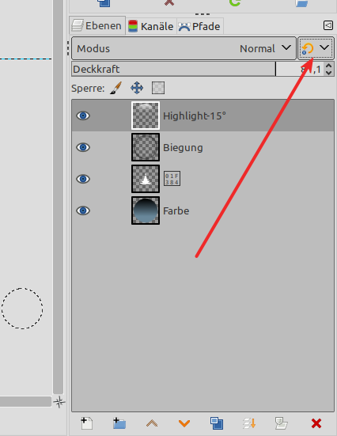The height and width of the screenshot is (436, 337).
Task: Hide the 01F384 text layer
Action: coord(83,179)
